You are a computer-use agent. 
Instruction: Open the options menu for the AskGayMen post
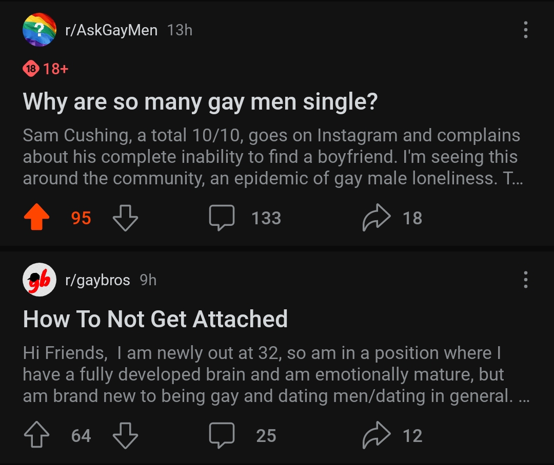pos(525,30)
